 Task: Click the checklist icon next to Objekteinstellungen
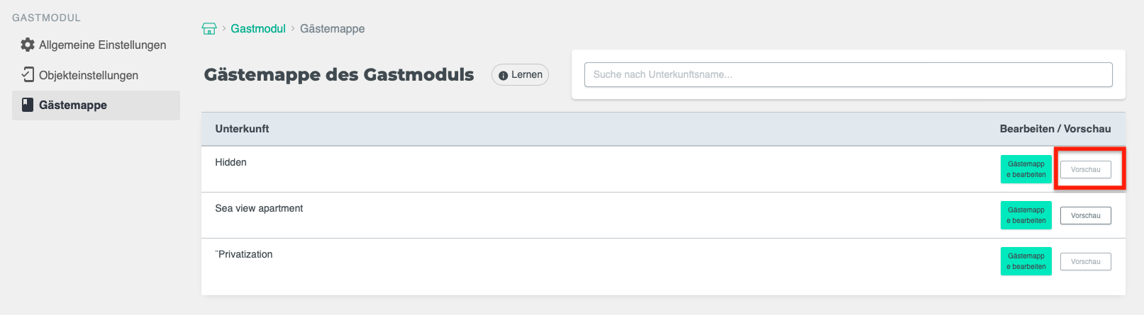tap(28, 74)
